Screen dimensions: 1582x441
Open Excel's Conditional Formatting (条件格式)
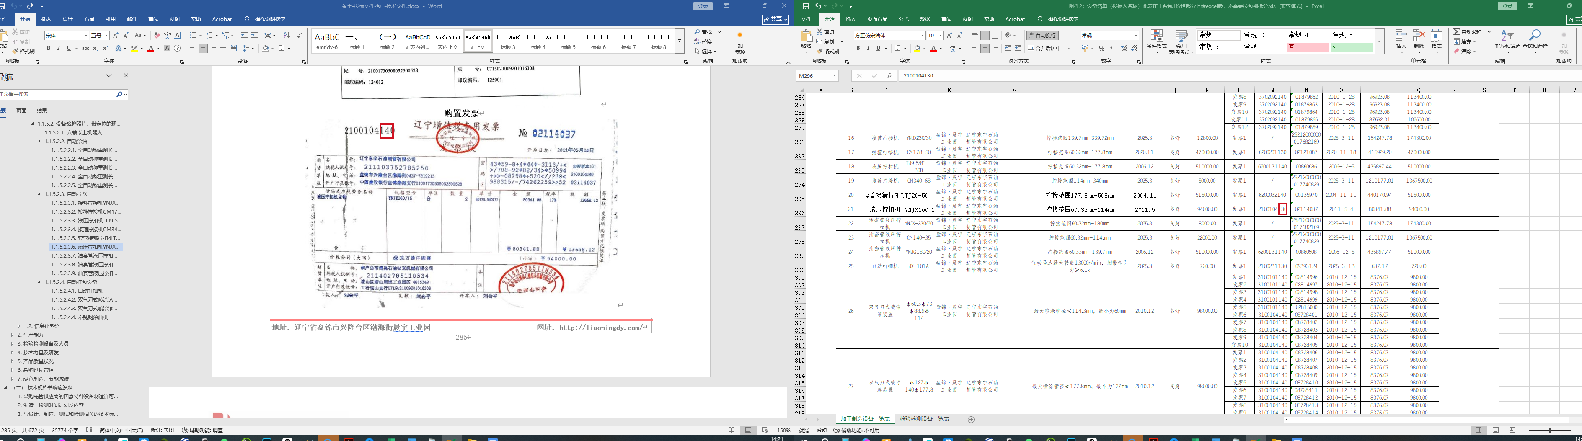click(x=1156, y=41)
